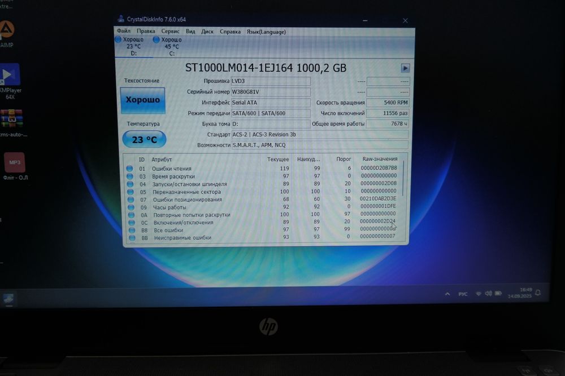
Task: Click the Прошивка field LVD3
Action: coord(270,81)
